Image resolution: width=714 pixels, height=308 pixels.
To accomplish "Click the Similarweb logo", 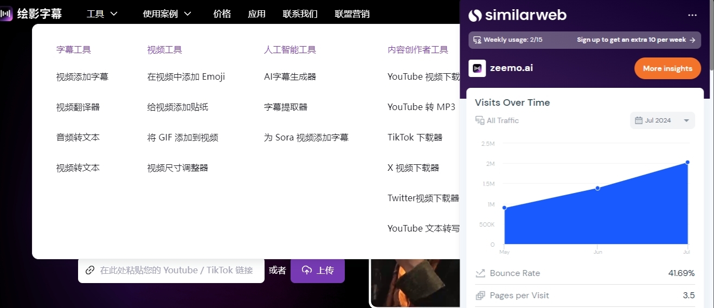I will pos(518,15).
